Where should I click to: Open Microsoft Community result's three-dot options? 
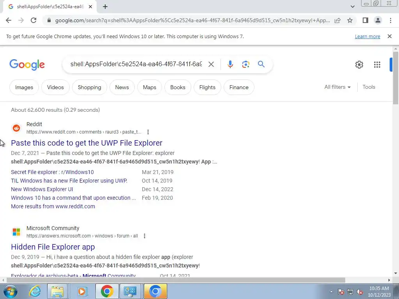coord(144,236)
